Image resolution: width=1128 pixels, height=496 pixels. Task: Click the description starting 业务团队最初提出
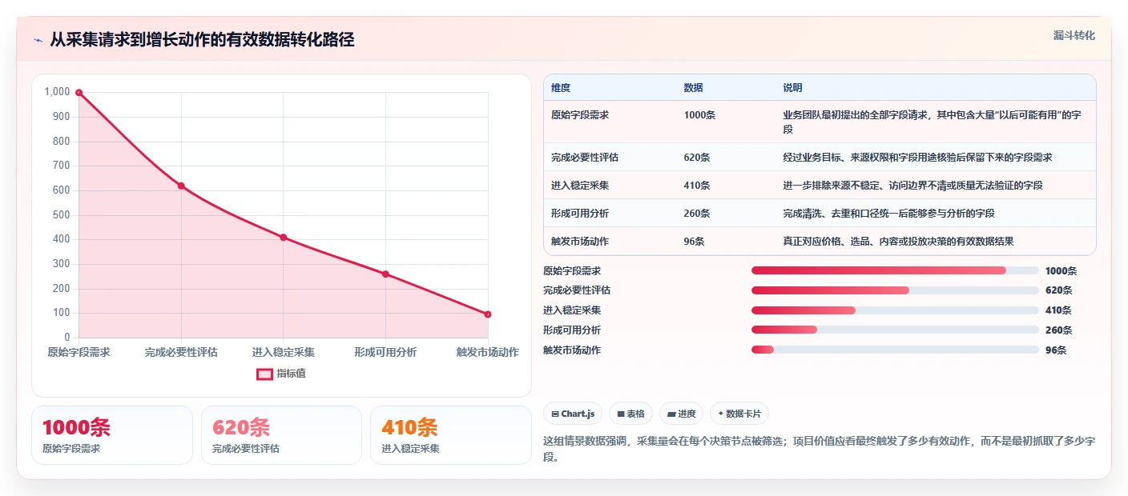[x=932, y=122]
